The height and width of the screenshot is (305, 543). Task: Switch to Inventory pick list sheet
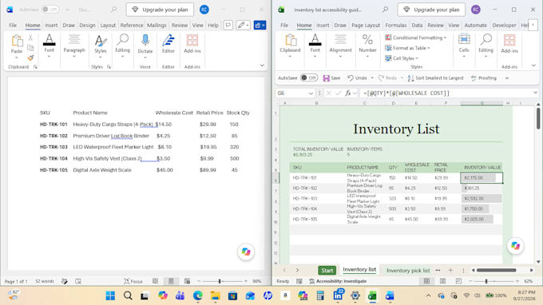click(x=408, y=271)
